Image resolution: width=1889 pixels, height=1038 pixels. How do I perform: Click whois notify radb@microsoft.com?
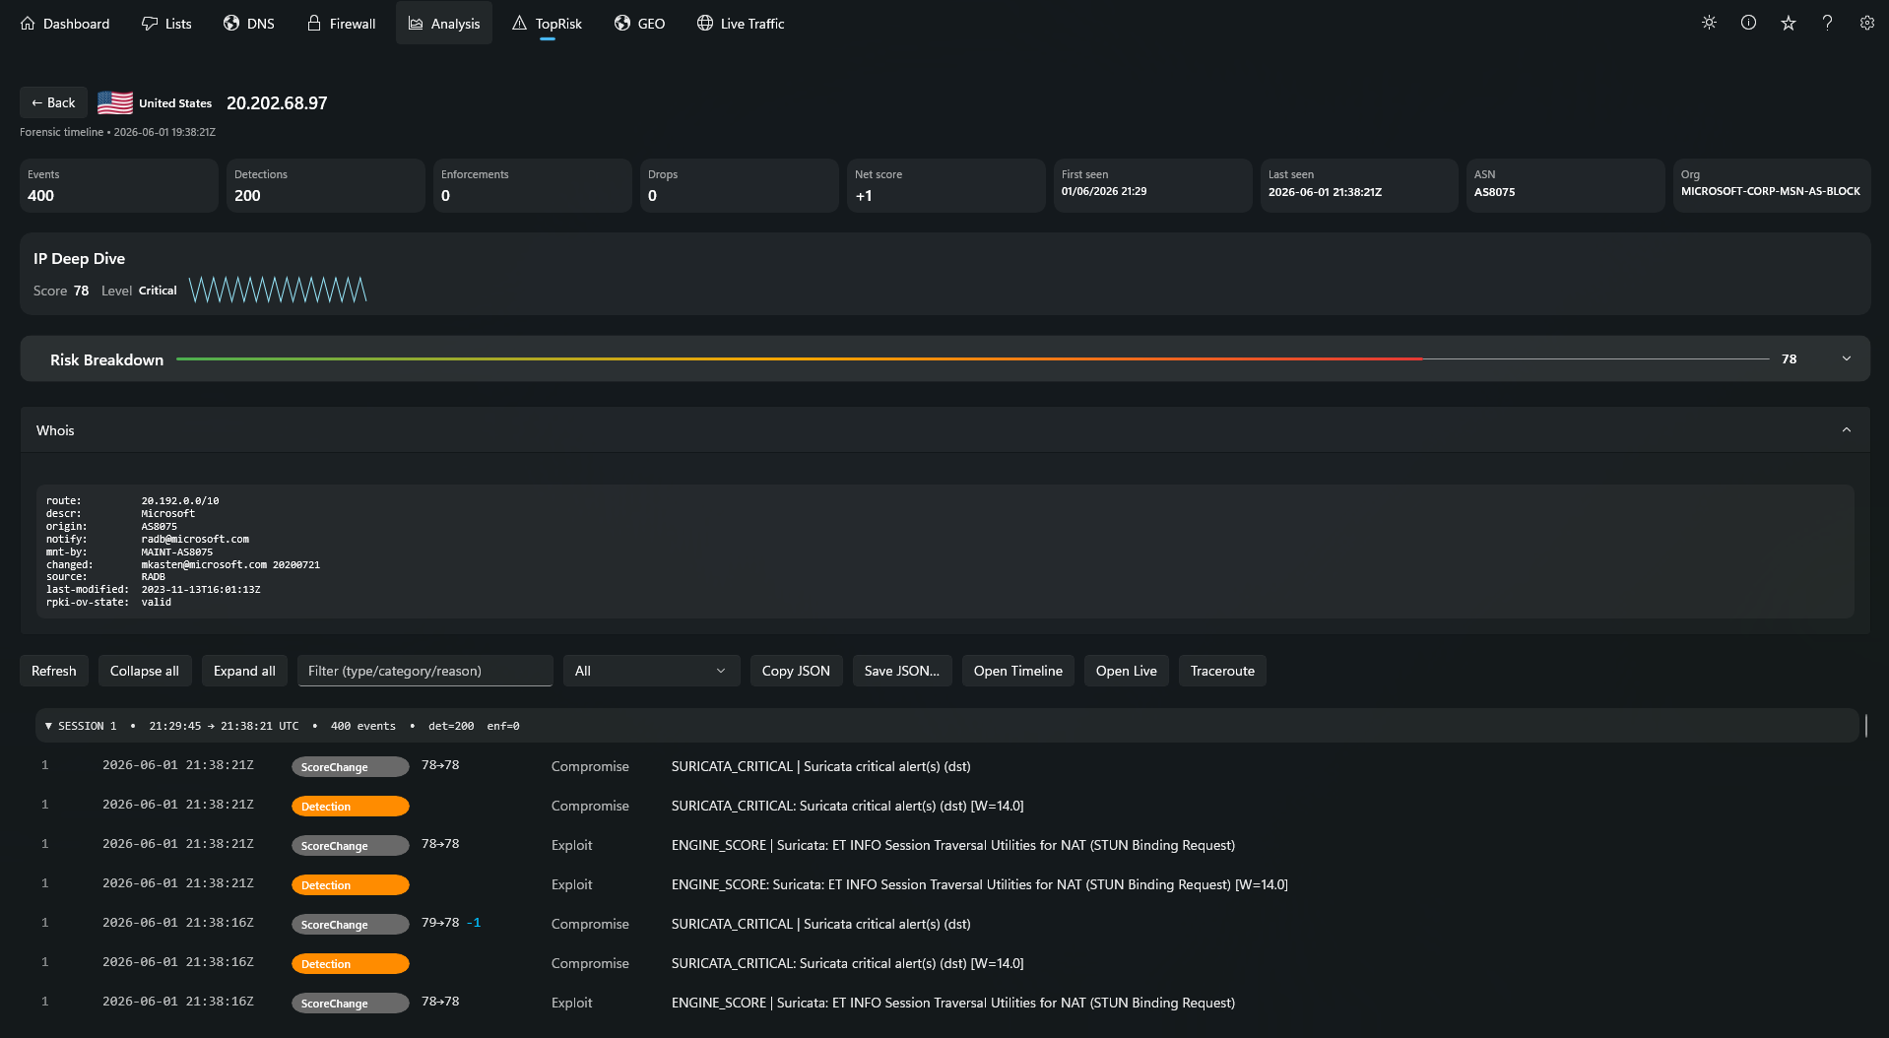[x=195, y=539]
